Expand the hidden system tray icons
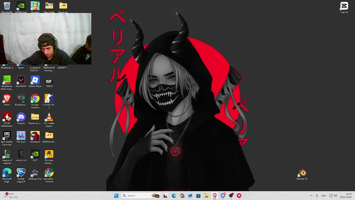Screen dimensions: 355x200 pos(311,196)
